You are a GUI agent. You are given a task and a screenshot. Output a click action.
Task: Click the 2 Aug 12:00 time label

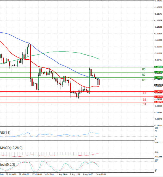click(x=75, y=174)
